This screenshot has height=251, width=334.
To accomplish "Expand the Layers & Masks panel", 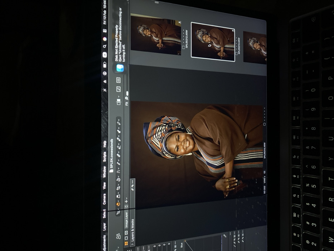I will [132, 244].
